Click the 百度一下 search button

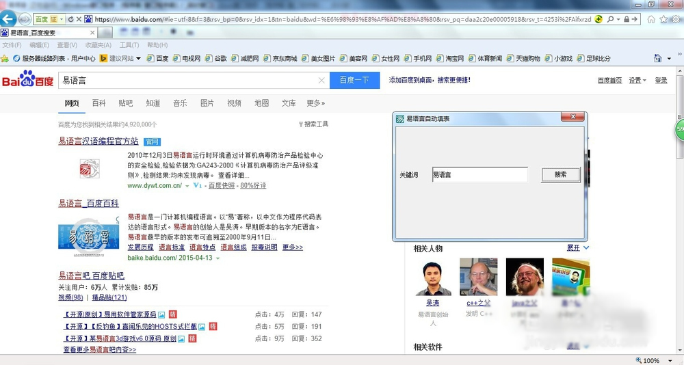[x=354, y=80]
